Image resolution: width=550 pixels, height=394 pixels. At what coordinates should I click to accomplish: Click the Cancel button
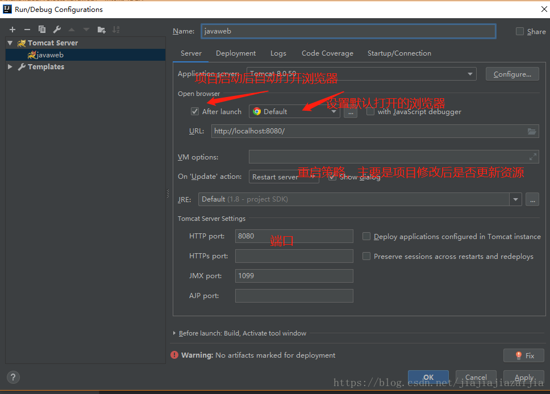[476, 377]
